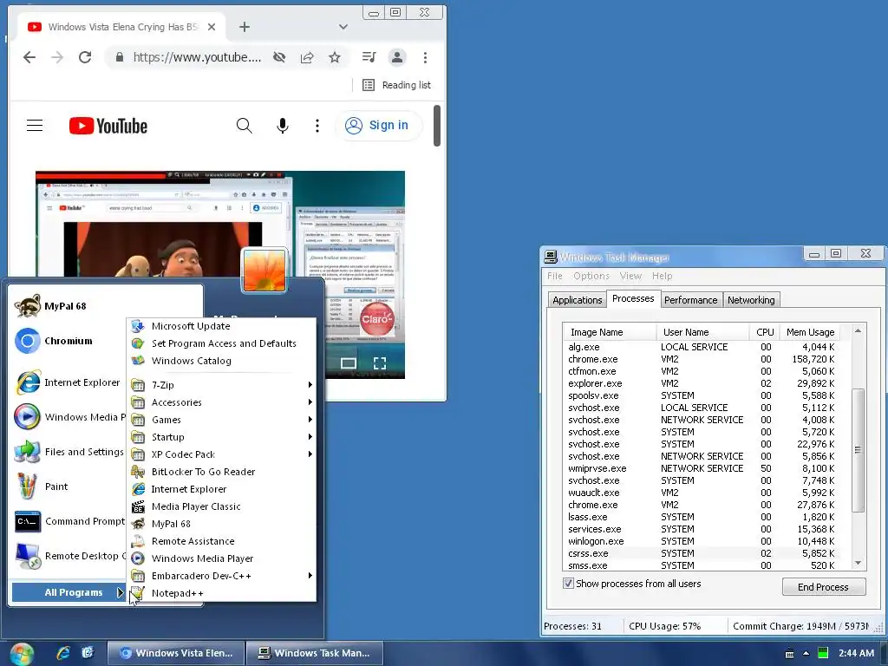
Task: Toggle theater mode on the video player
Action: coord(349,363)
